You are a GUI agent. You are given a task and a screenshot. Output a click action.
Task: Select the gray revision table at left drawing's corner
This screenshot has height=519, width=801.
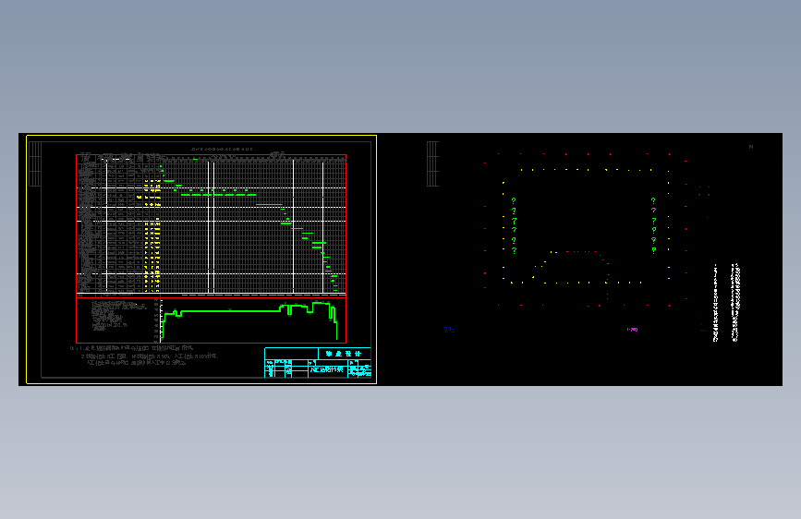click(35, 164)
